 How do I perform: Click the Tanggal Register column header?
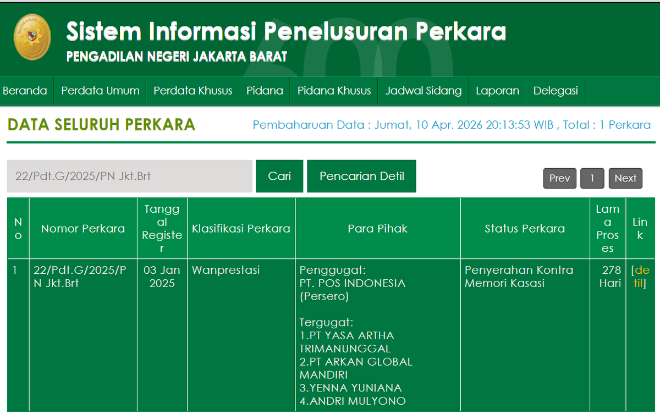[x=162, y=229]
